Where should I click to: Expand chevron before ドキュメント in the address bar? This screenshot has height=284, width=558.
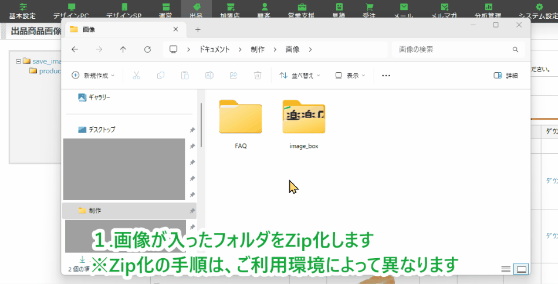click(x=188, y=49)
